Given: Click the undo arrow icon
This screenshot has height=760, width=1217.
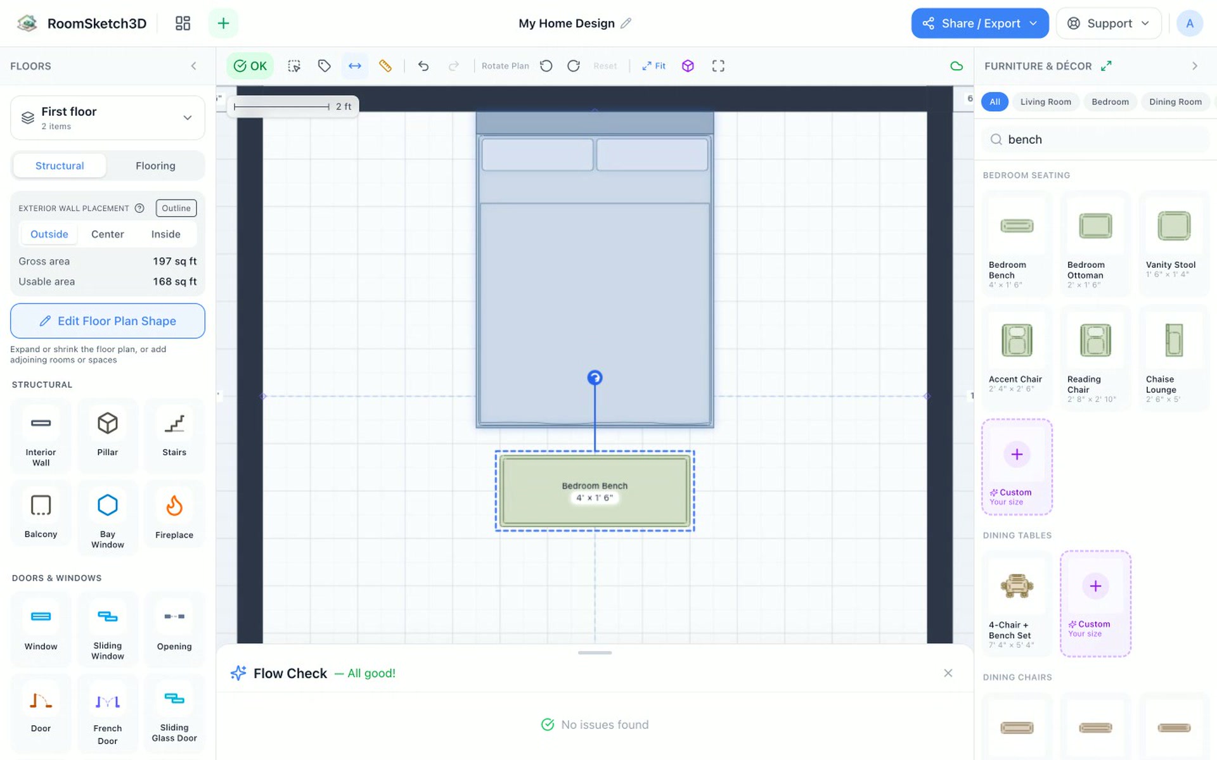Looking at the screenshot, I should click(423, 66).
